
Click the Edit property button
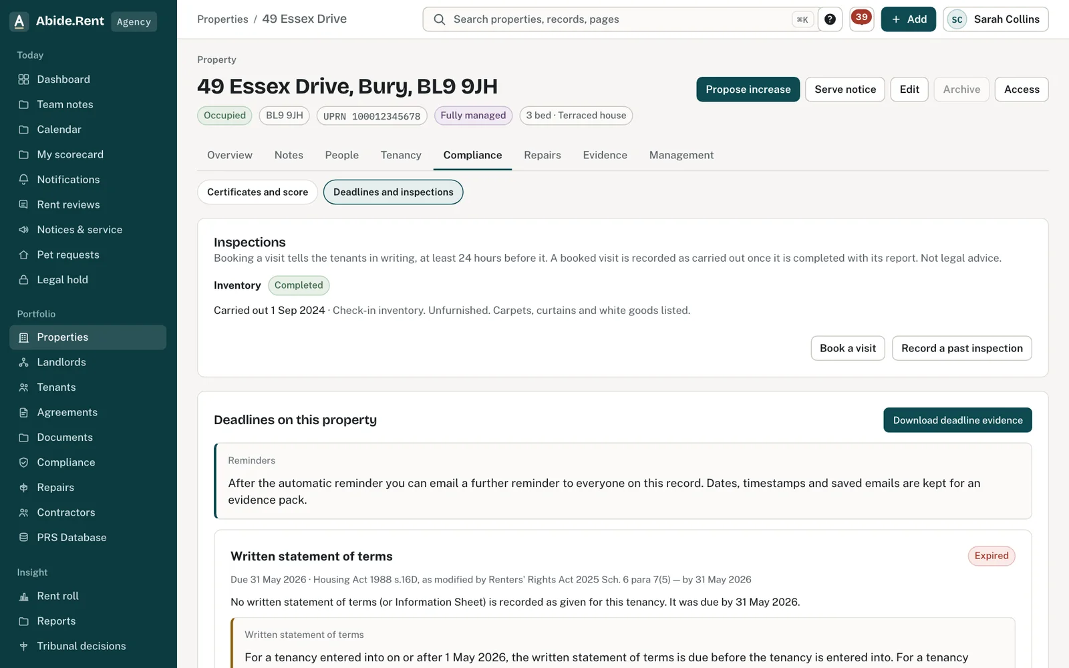pos(909,90)
